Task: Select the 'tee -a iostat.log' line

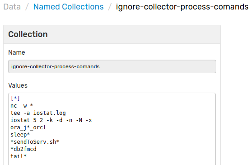Action: (38, 113)
